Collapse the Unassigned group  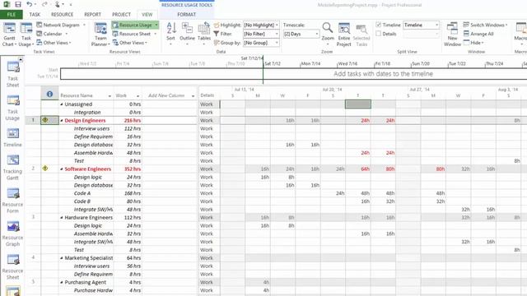pos(62,104)
